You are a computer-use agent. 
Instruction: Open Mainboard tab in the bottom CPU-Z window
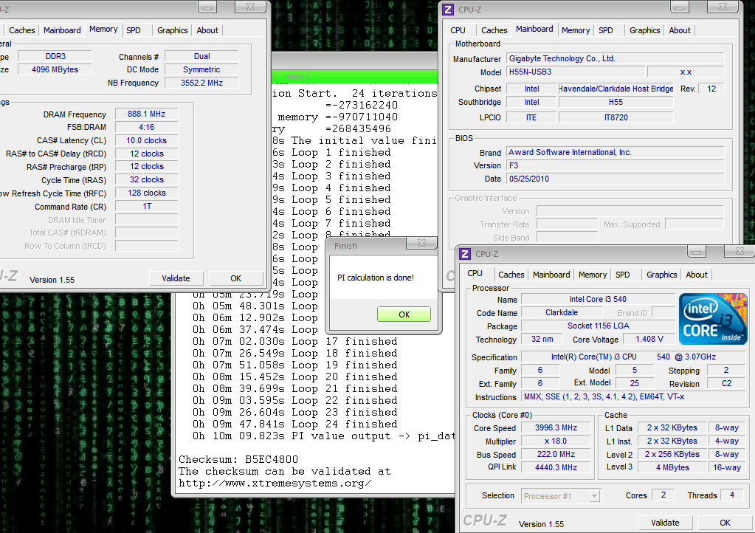tap(551, 275)
